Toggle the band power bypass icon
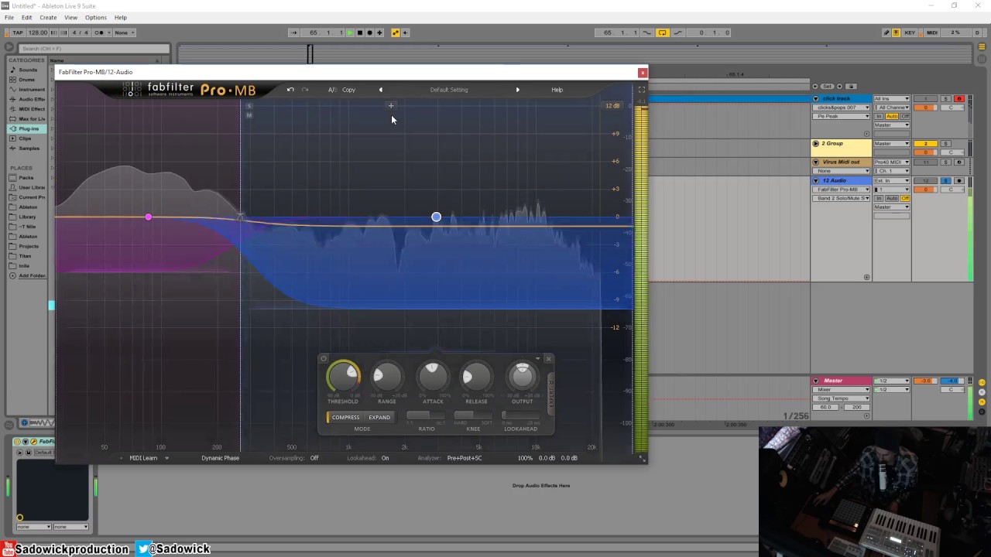 coord(324,358)
